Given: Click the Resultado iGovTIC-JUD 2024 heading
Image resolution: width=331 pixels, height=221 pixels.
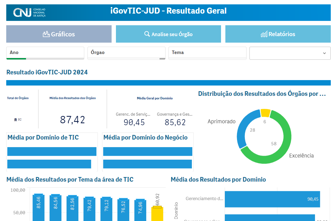Looking at the screenshot, I should point(47,72).
